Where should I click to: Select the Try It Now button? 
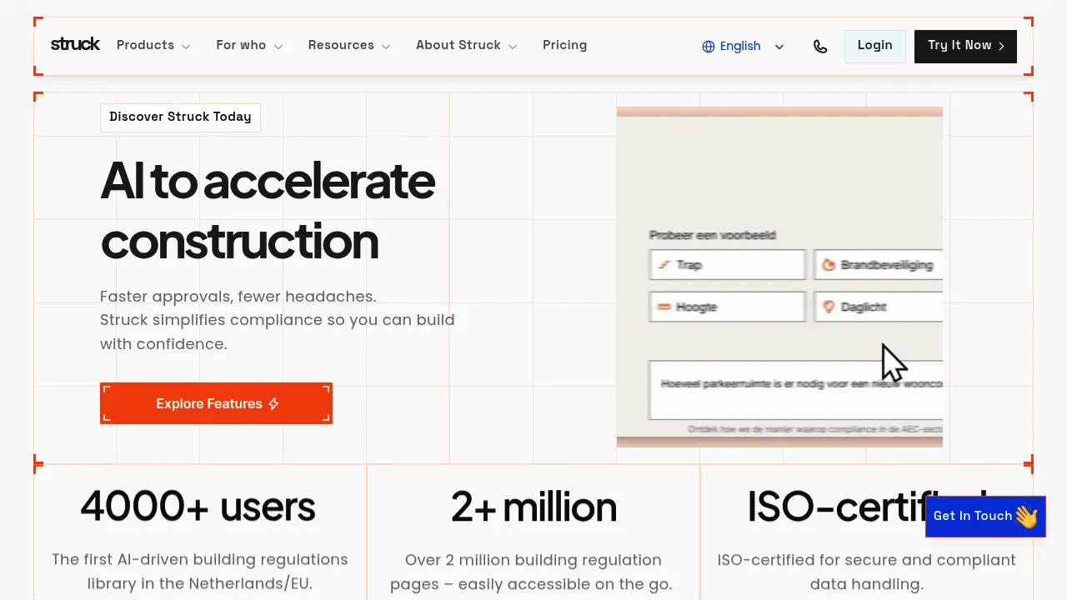coord(965,46)
